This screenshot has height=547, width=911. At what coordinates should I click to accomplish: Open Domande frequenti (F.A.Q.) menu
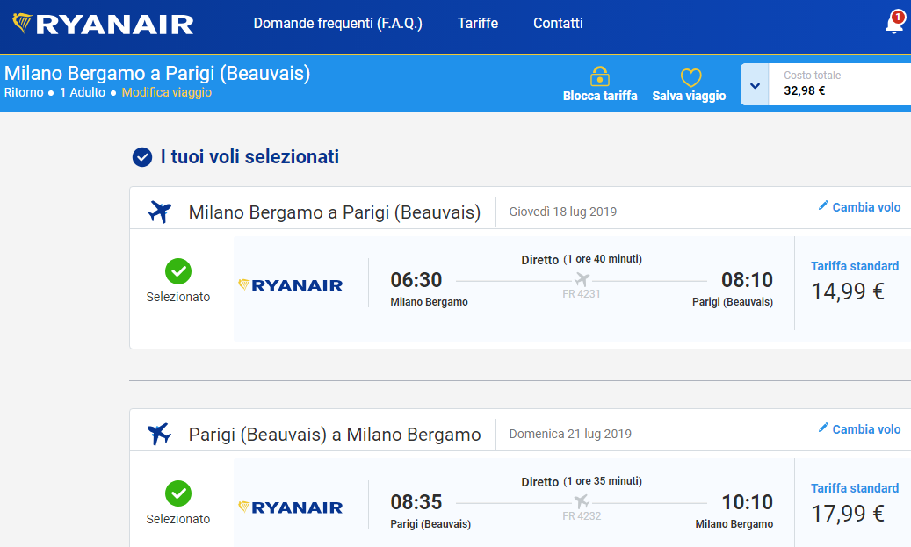[x=338, y=24]
